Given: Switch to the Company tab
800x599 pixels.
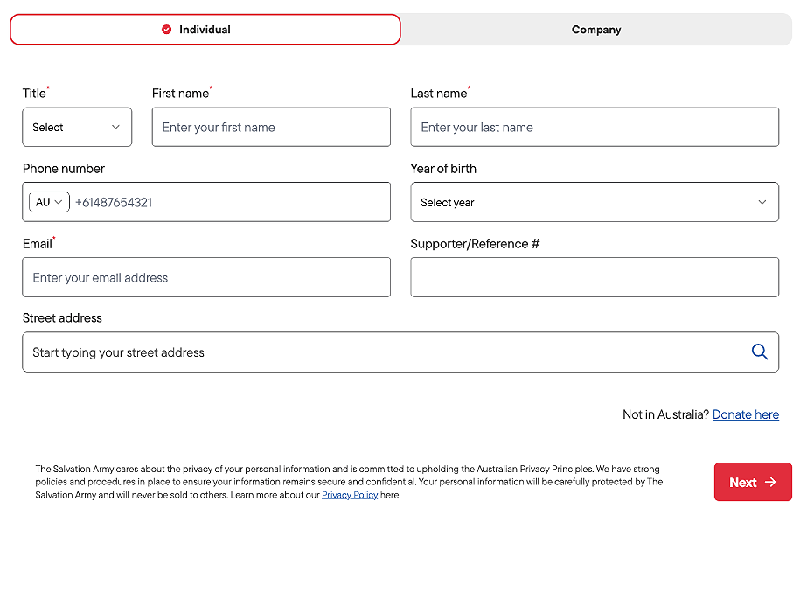Looking at the screenshot, I should (x=596, y=30).
